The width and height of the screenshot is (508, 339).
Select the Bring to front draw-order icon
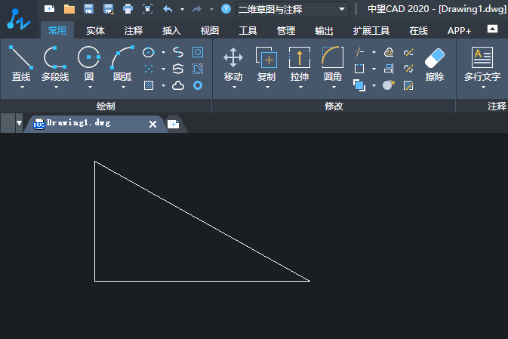pyautogui.click(x=359, y=85)
